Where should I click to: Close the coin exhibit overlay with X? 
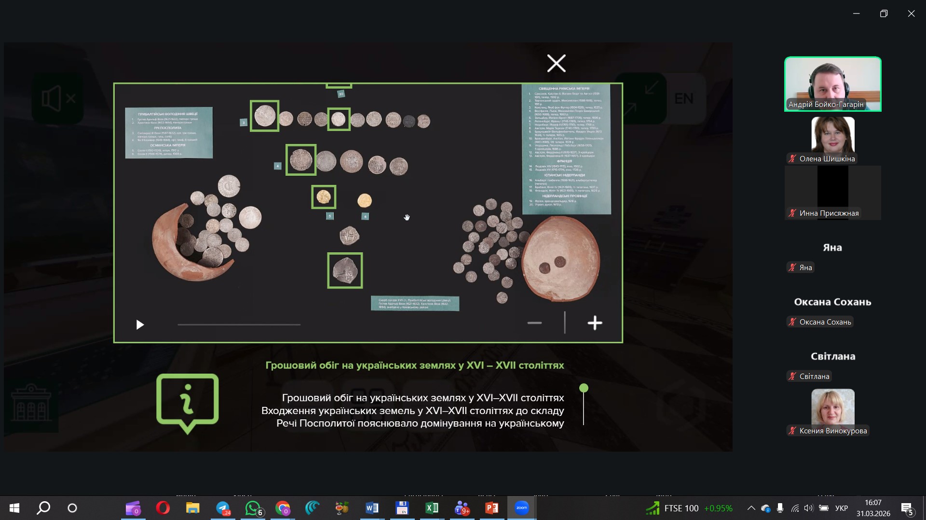(556, 63)
